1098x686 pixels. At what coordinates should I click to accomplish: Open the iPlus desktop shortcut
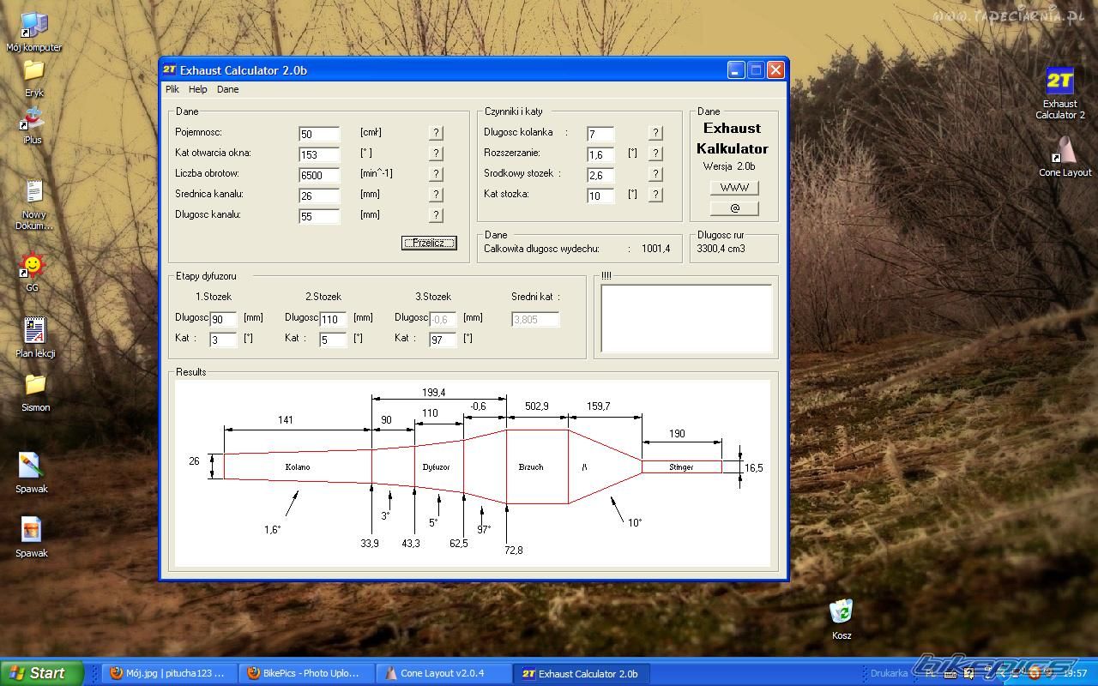(33, 120)
